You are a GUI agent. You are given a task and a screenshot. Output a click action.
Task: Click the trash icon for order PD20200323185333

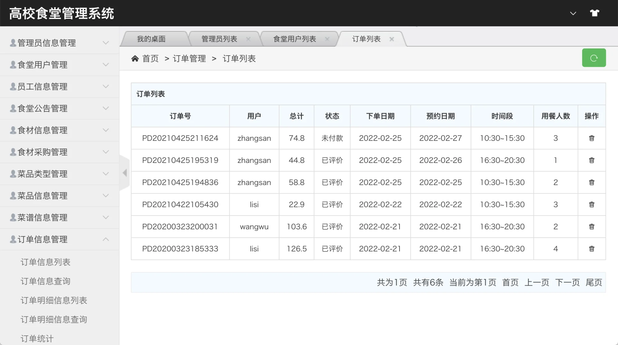coord(591,249)
